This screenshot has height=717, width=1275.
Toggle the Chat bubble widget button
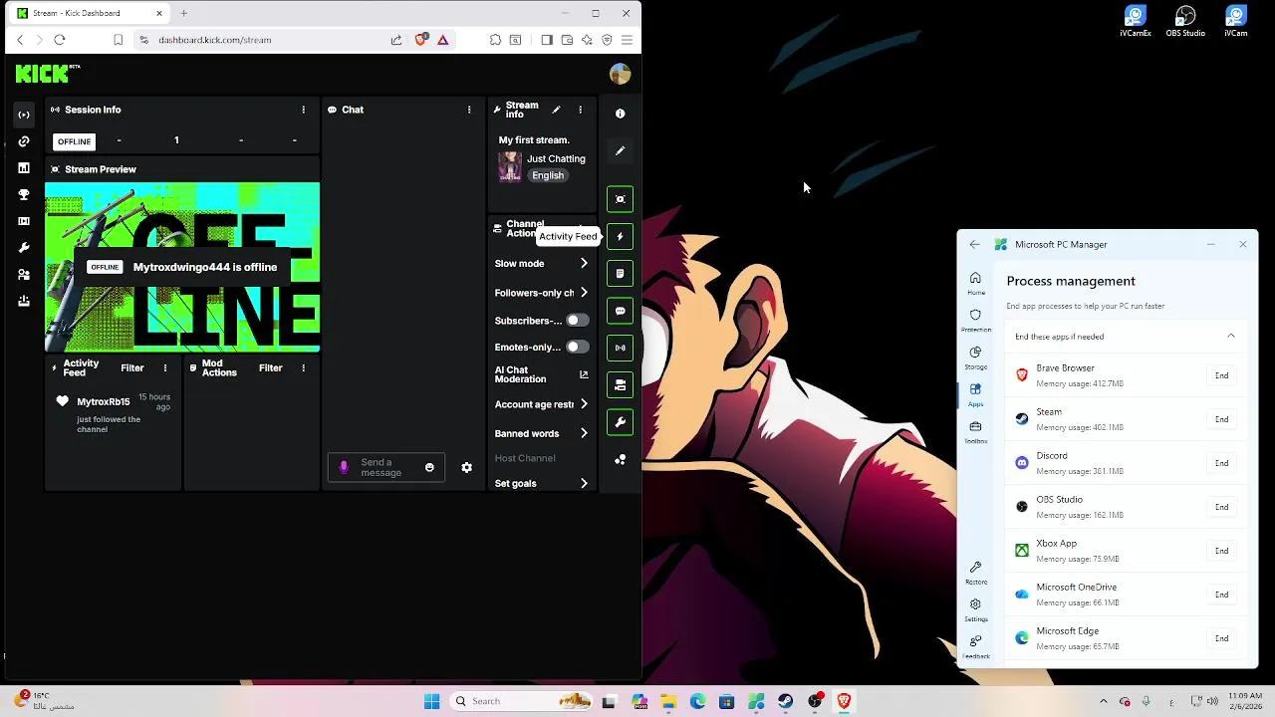620,311
